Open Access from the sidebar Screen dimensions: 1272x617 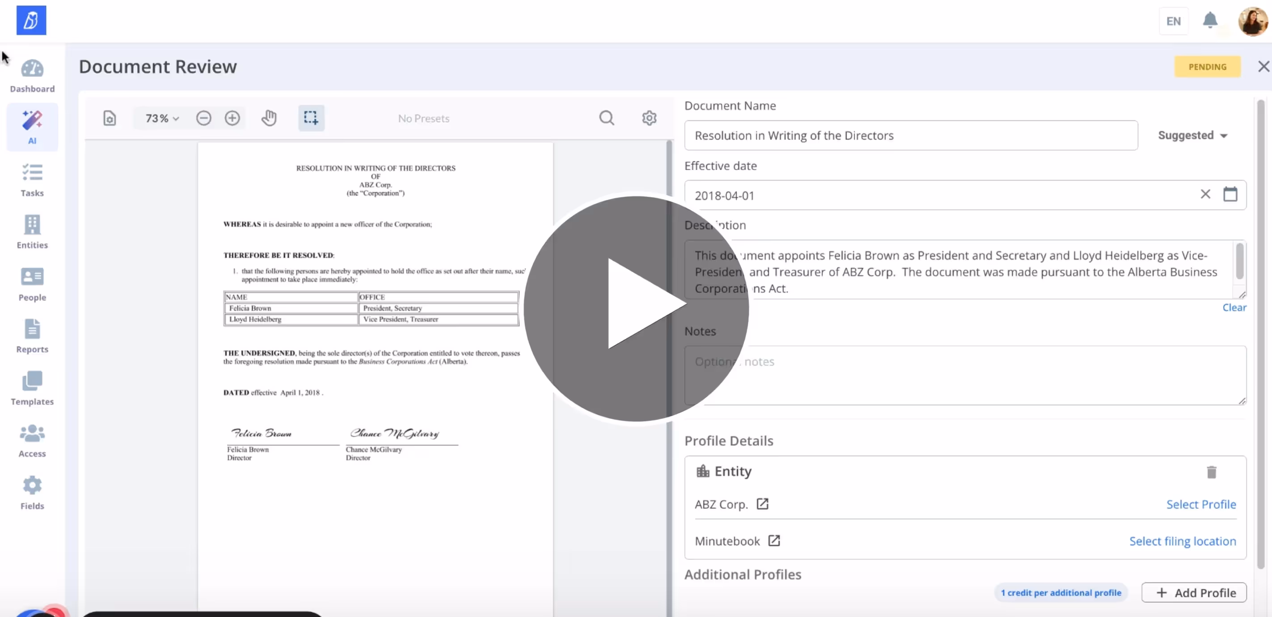point(32,441)
